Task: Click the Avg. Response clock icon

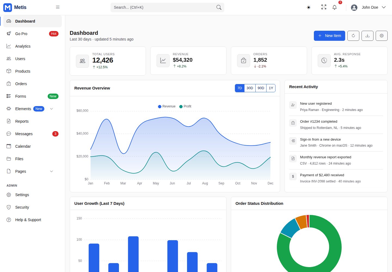Action: click(x=324, y=61)
